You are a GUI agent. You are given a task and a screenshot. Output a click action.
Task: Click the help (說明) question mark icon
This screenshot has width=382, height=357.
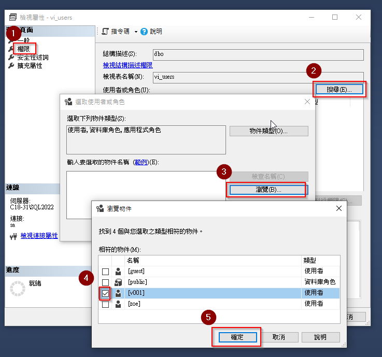144,32
